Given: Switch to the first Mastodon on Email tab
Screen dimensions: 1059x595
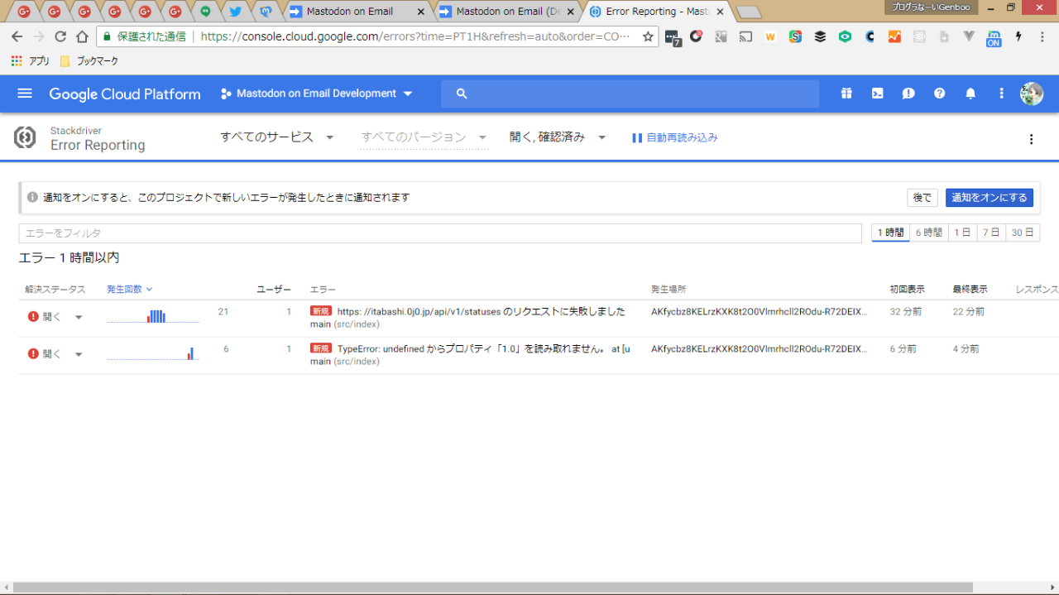Looking at the screenshot, I should (x=356, y=12).
